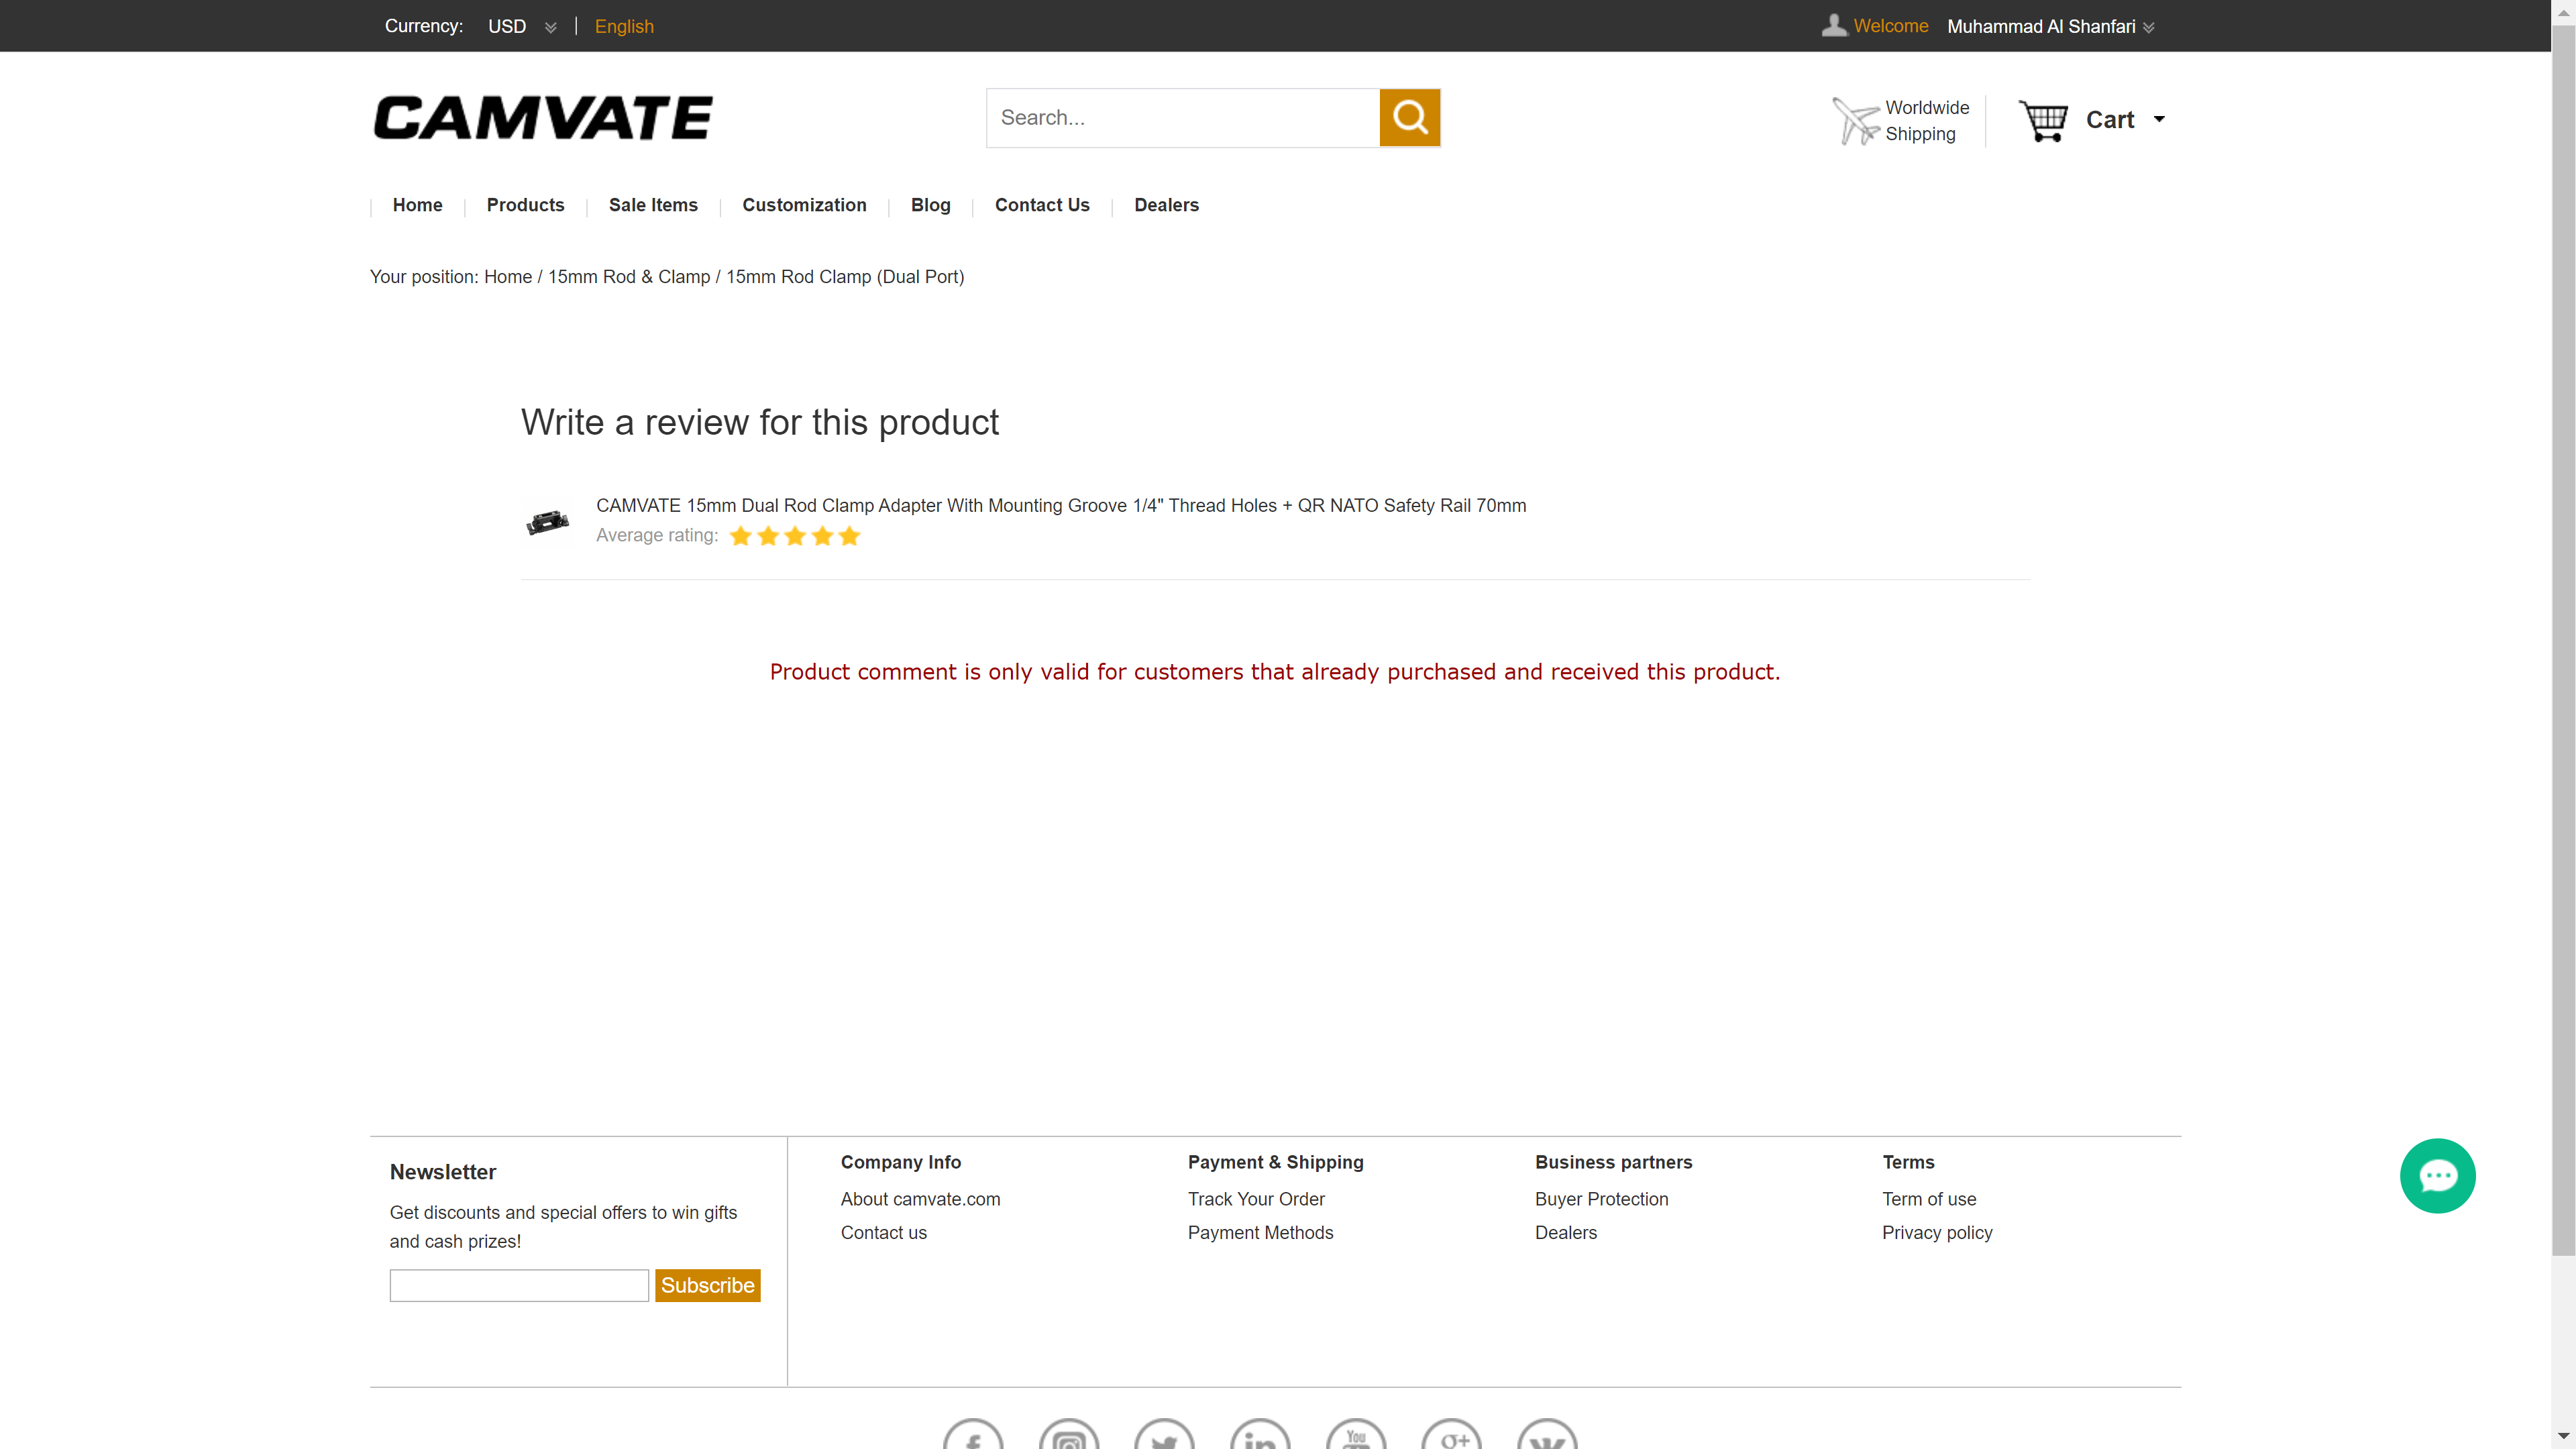Click the average rating stars

[795, 536]
